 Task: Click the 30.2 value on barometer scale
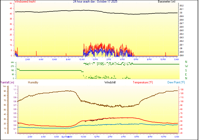(x=181, y=6)
